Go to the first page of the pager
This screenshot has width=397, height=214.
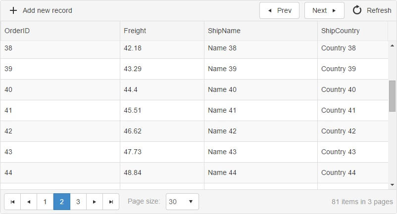[x=12, y=202]
